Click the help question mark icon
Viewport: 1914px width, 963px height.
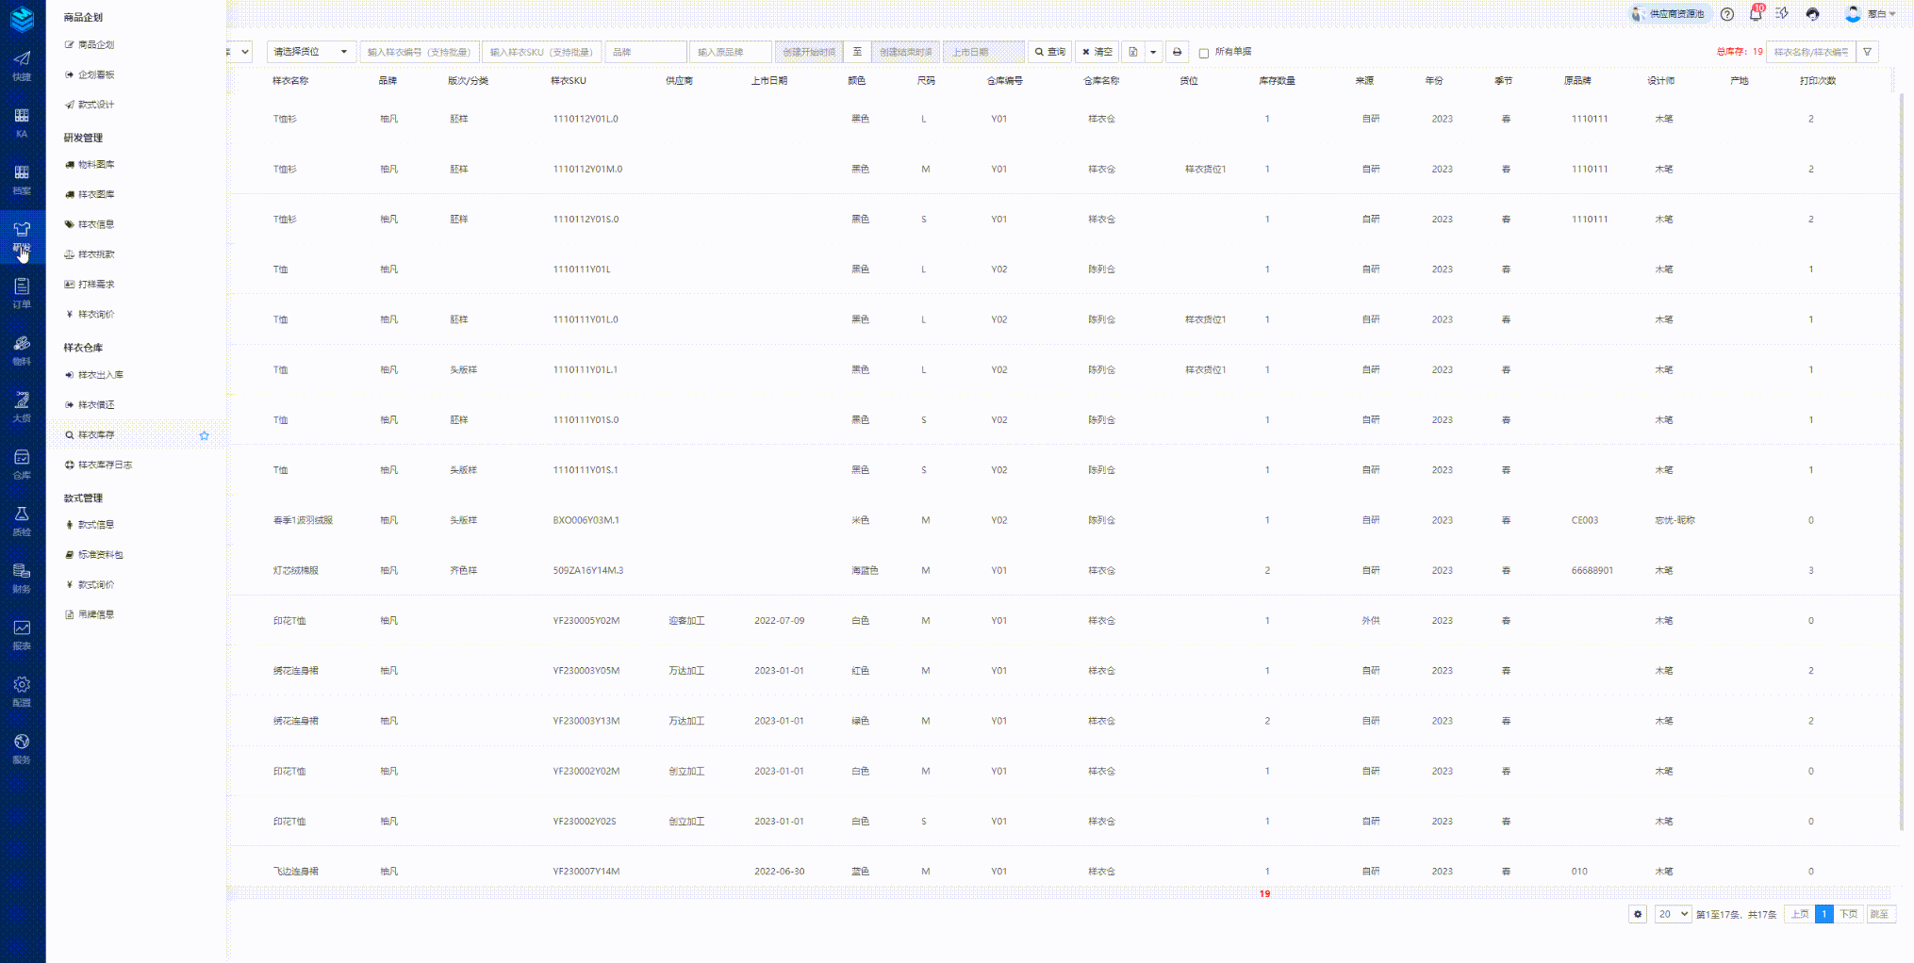[x=1727, y=14]
